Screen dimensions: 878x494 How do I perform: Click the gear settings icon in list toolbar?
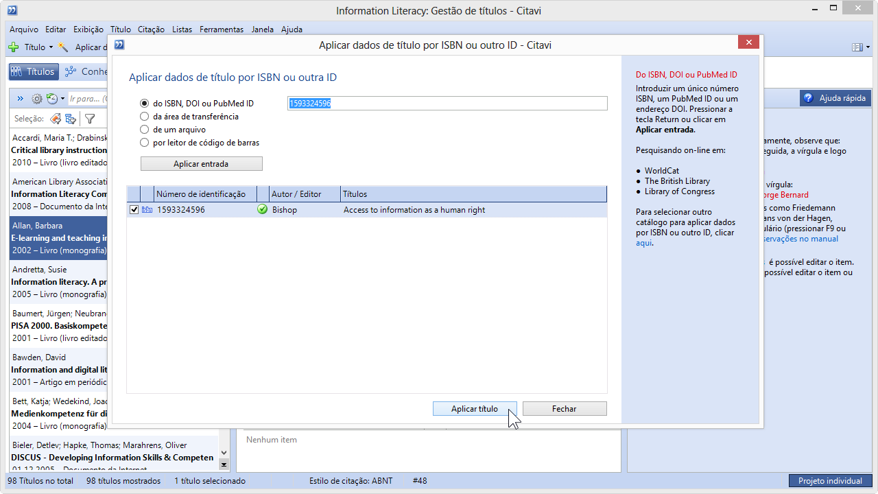[x=37, y=99]
